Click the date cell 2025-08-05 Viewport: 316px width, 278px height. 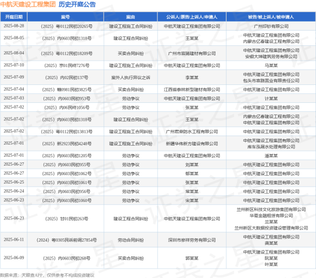pyautogui.click(x=14, y=38)
